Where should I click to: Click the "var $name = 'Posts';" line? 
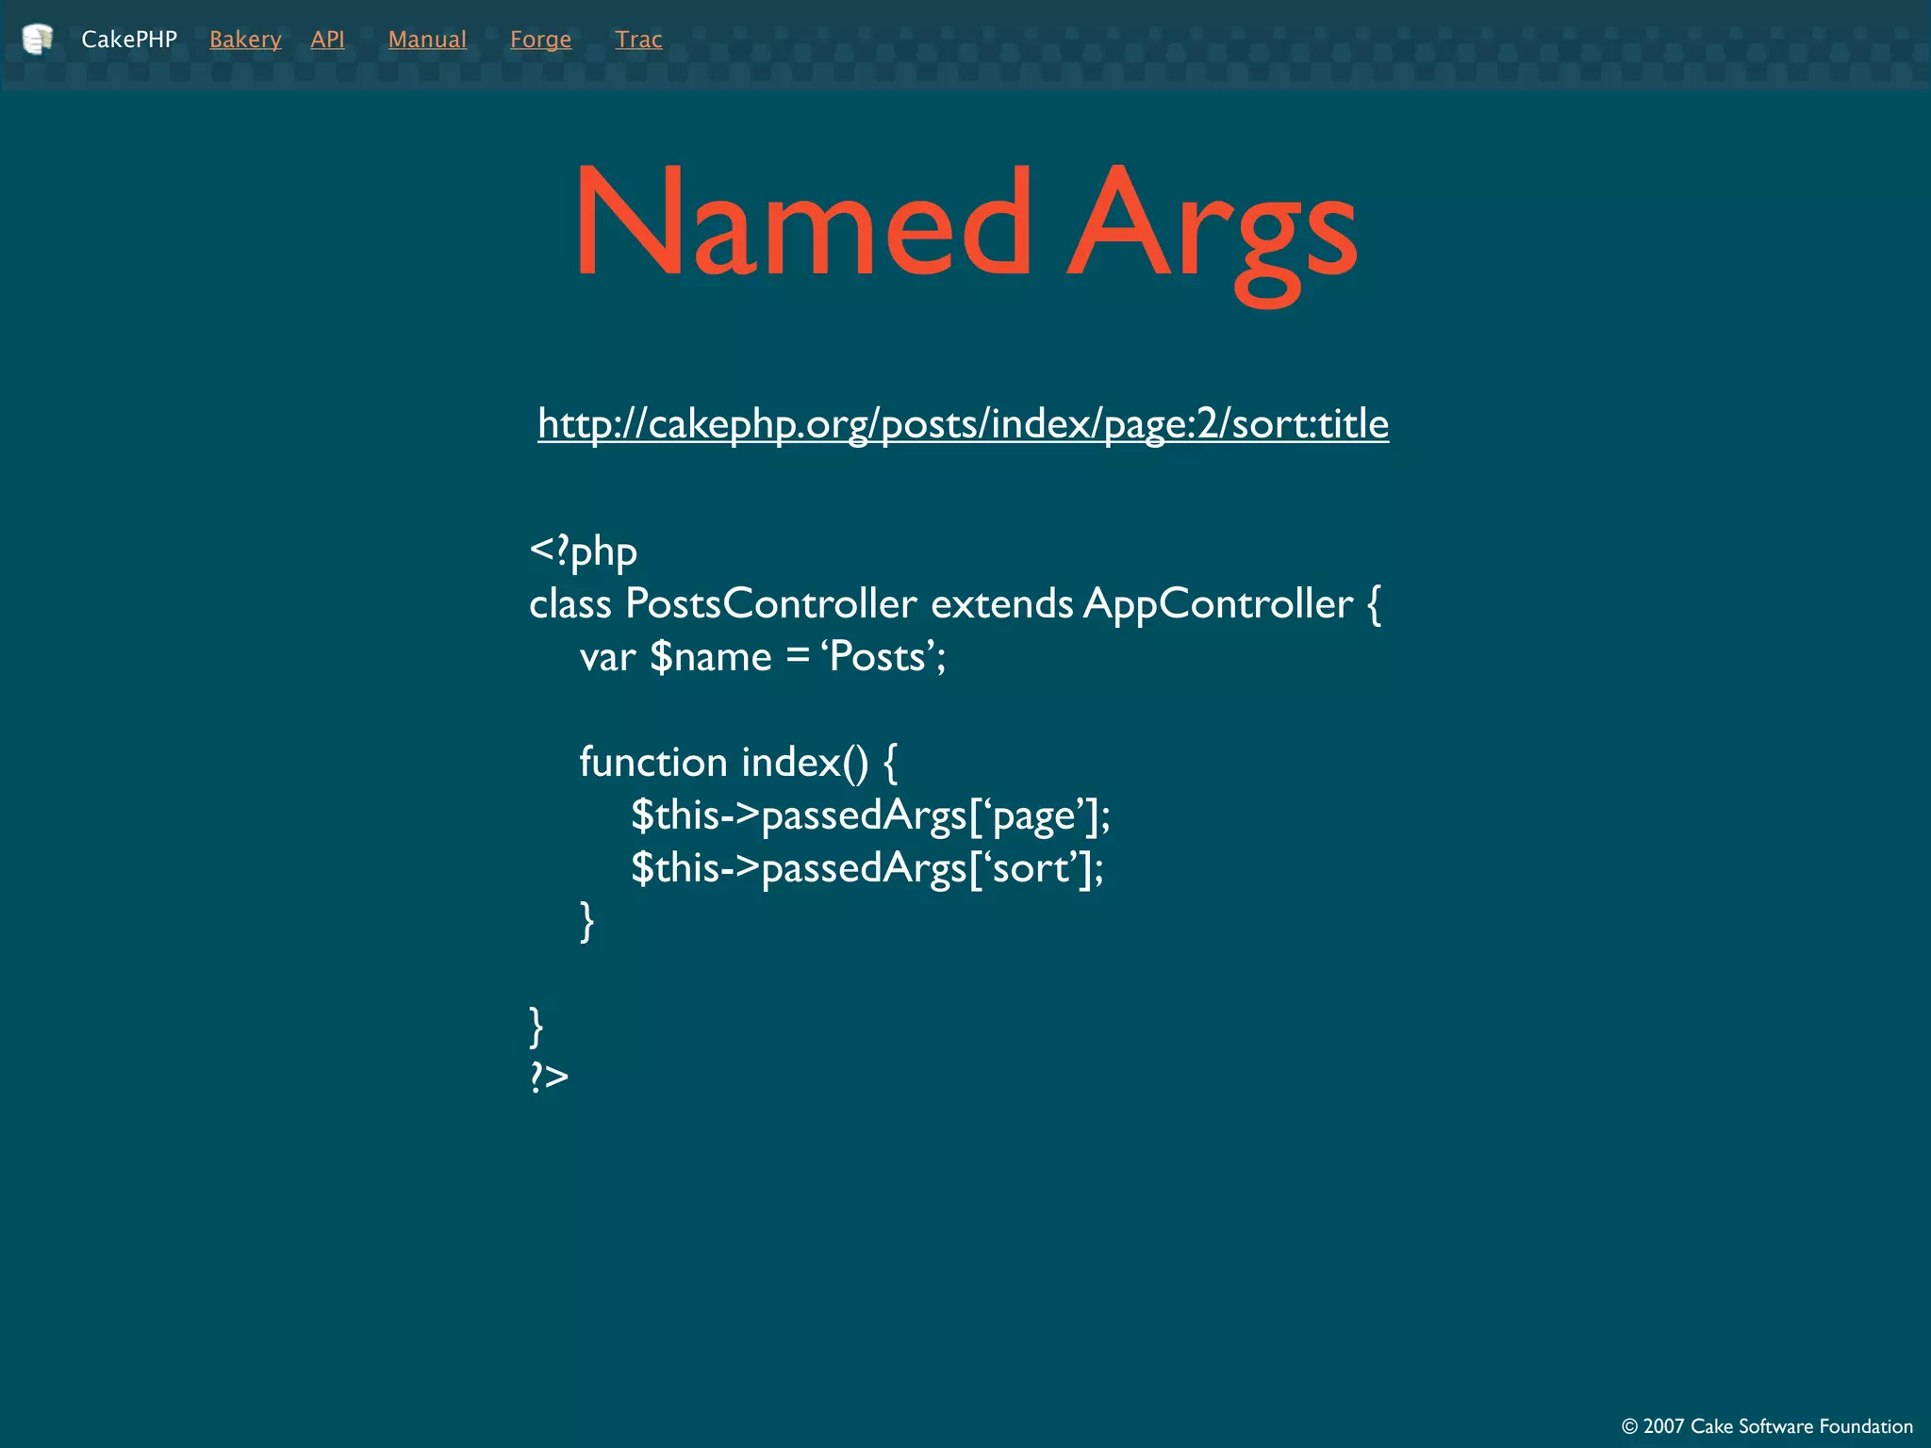coord(762,657)
